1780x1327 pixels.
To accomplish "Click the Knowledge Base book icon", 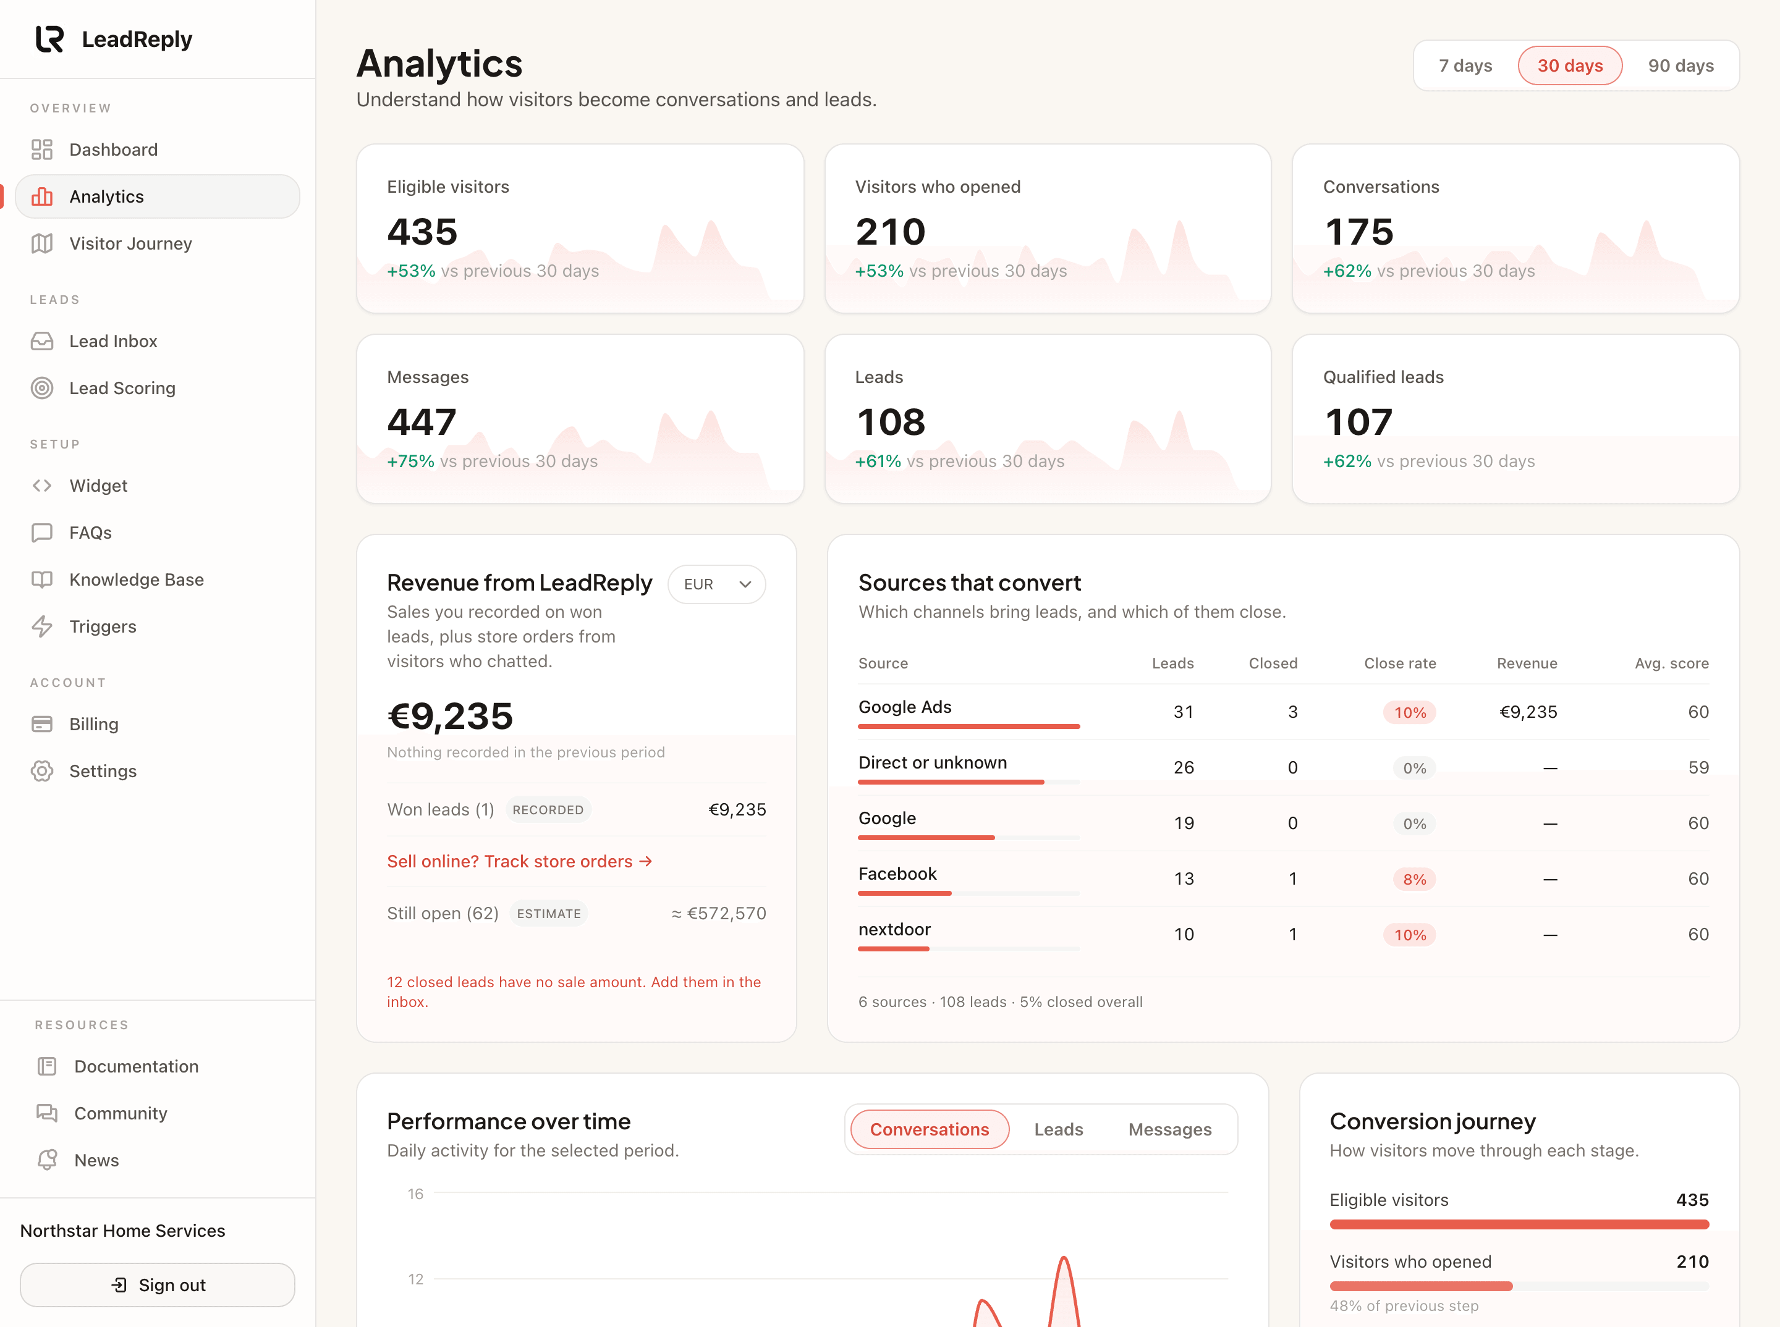I will pos(42,580).
